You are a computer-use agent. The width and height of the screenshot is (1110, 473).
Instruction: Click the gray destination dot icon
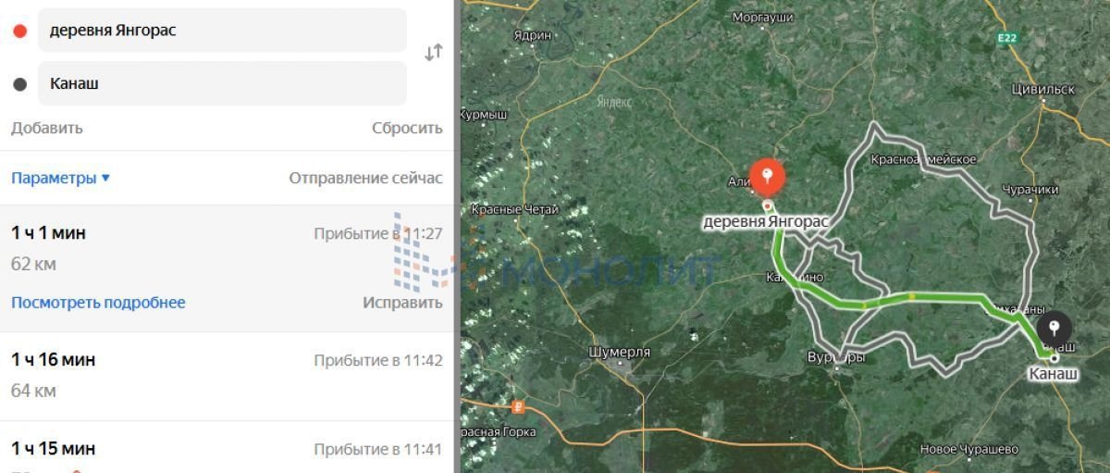tap(19, 84)
